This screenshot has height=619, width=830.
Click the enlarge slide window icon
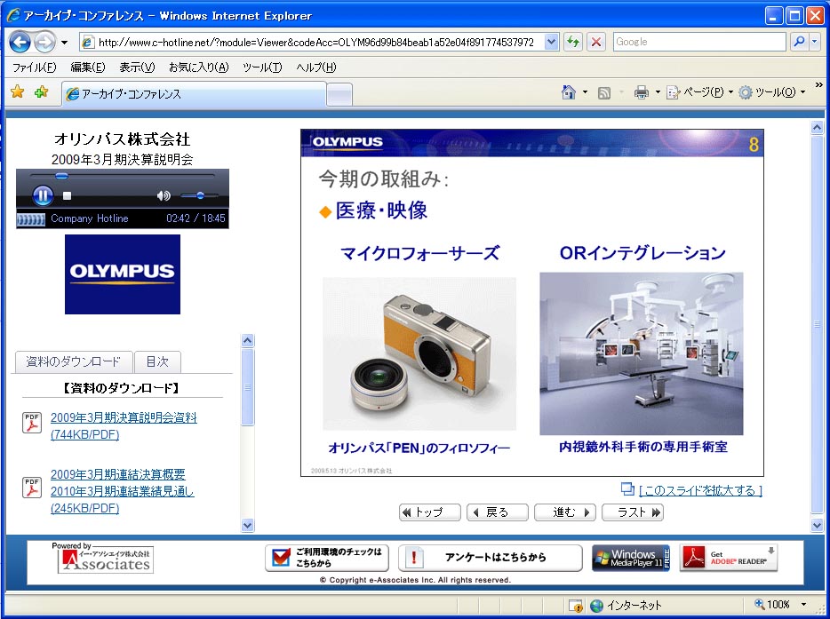pyautogui.click(x=627, y=489)
